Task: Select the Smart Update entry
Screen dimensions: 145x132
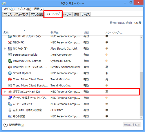Action: [22, 73]
